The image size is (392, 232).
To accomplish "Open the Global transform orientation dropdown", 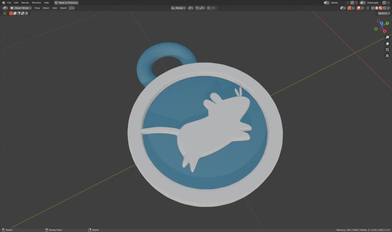I will pyautogui.click(x=178, y=8).
